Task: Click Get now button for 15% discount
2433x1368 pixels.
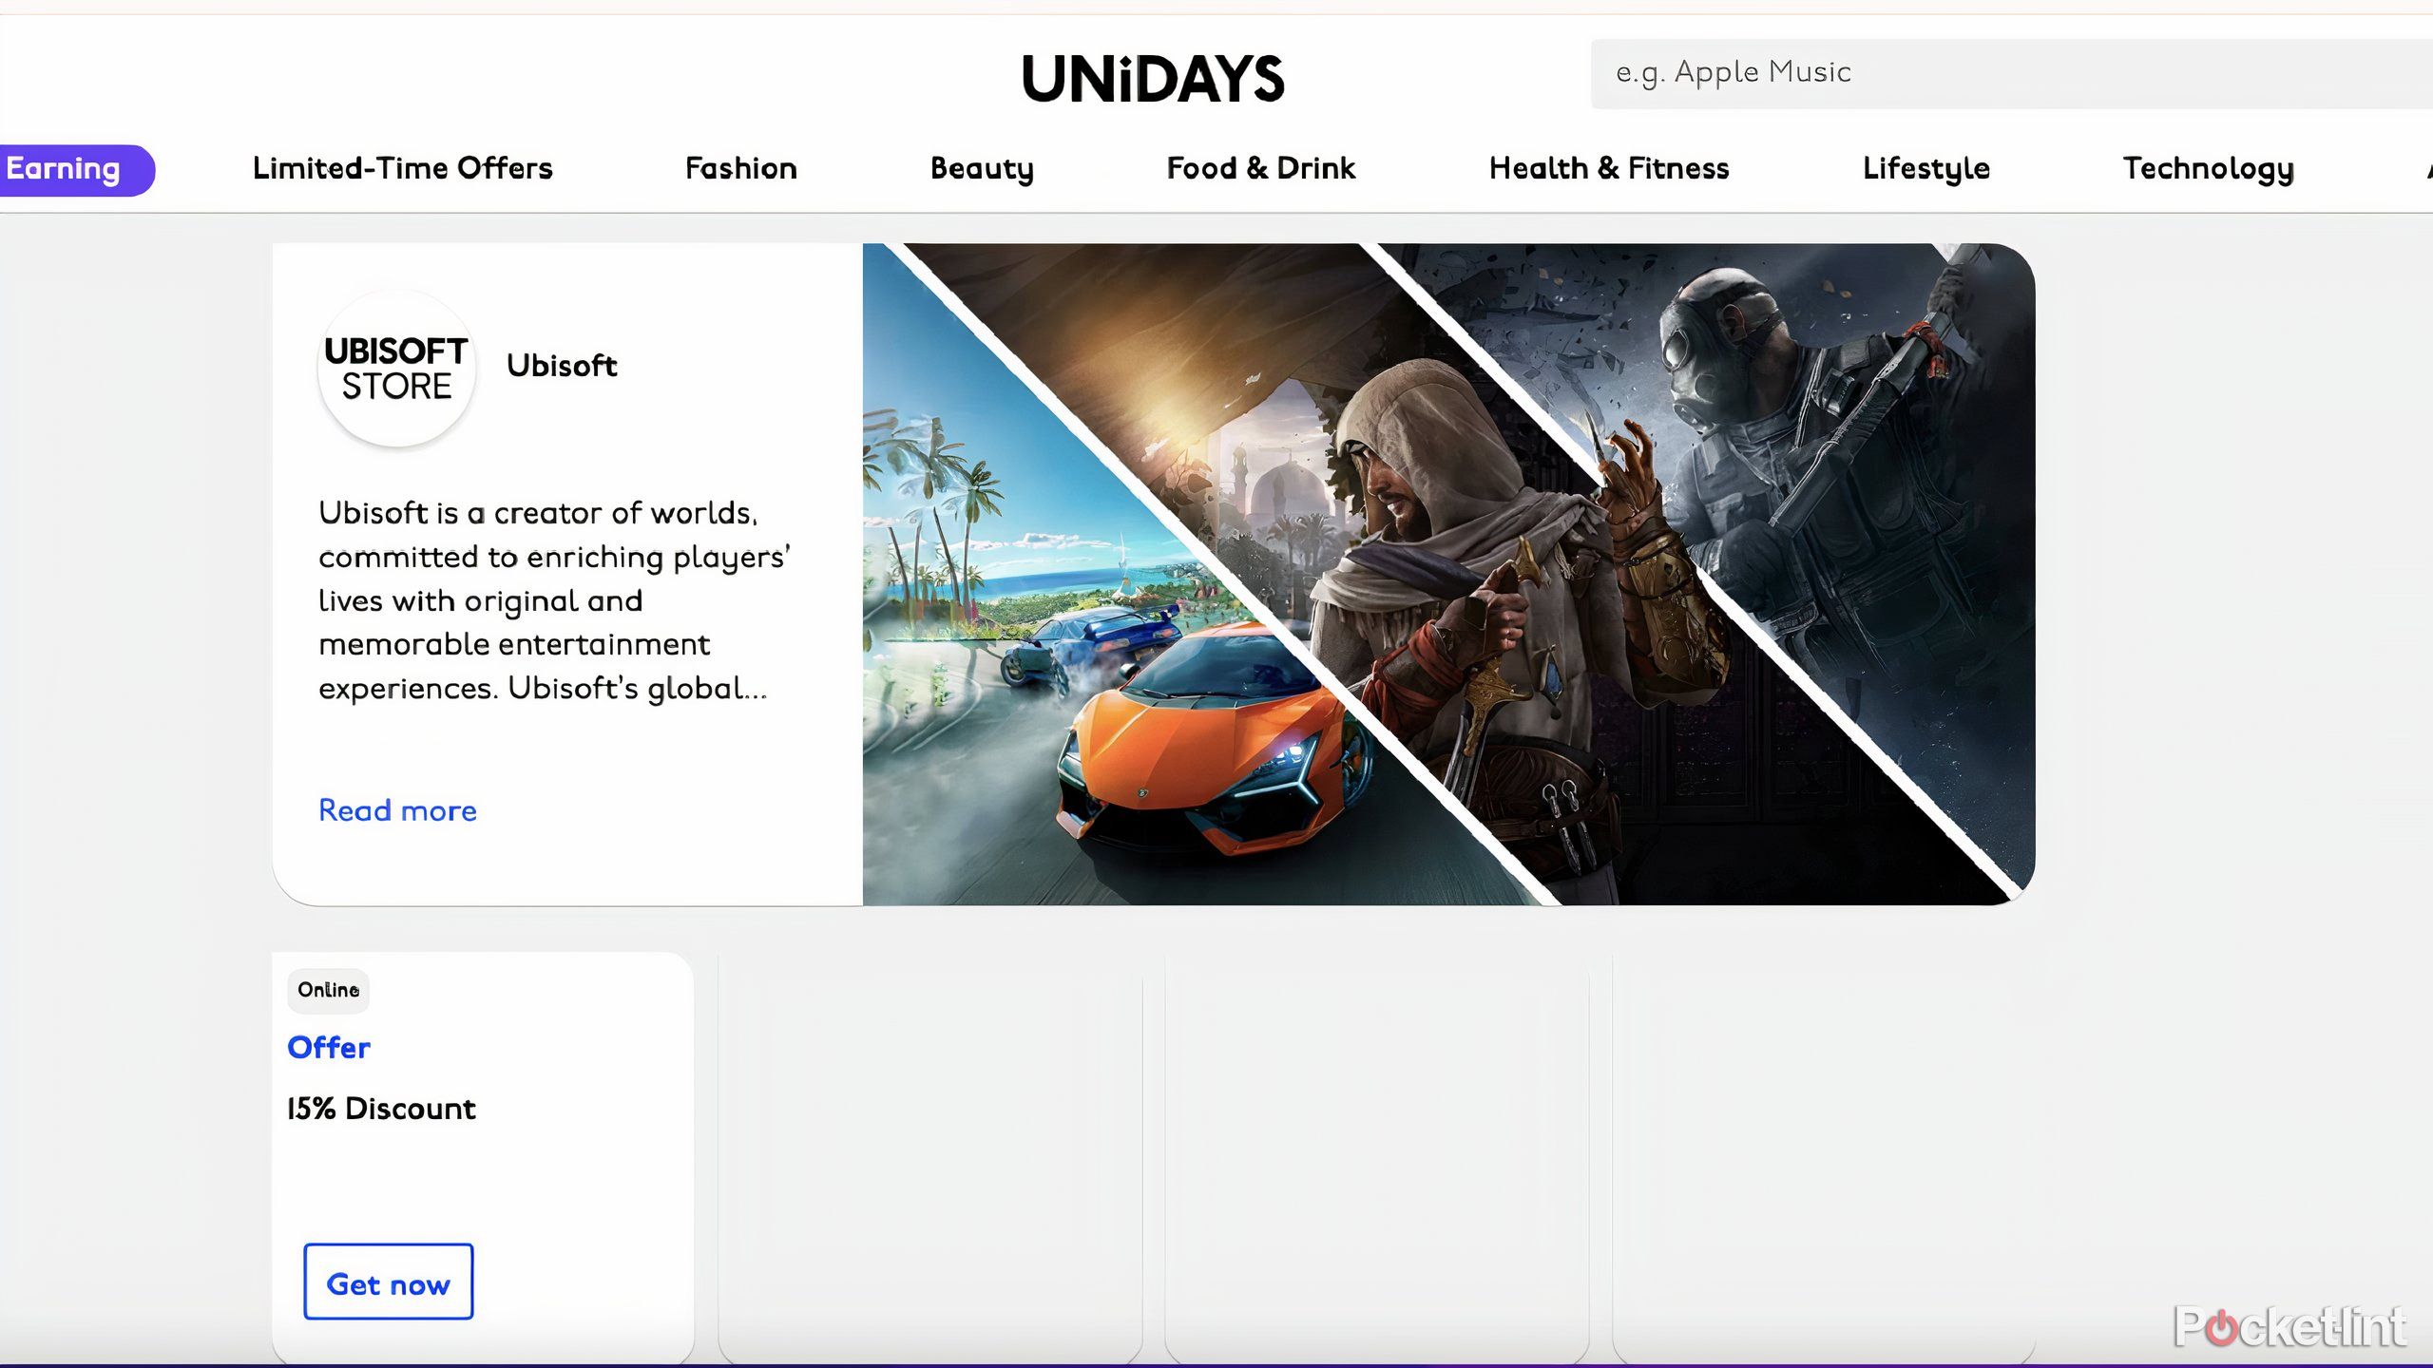Action: 388,1282
